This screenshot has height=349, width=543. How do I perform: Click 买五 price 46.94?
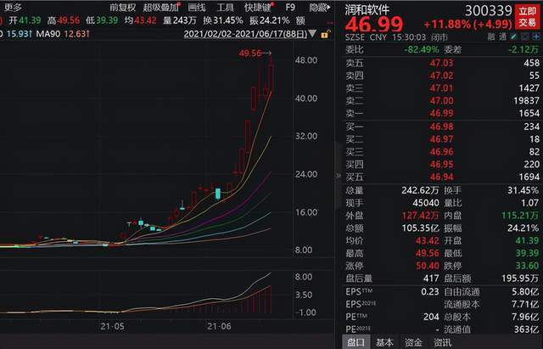pyautogui.click(x=441, y=177)
